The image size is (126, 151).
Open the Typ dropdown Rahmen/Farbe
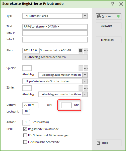click(55, 16)
